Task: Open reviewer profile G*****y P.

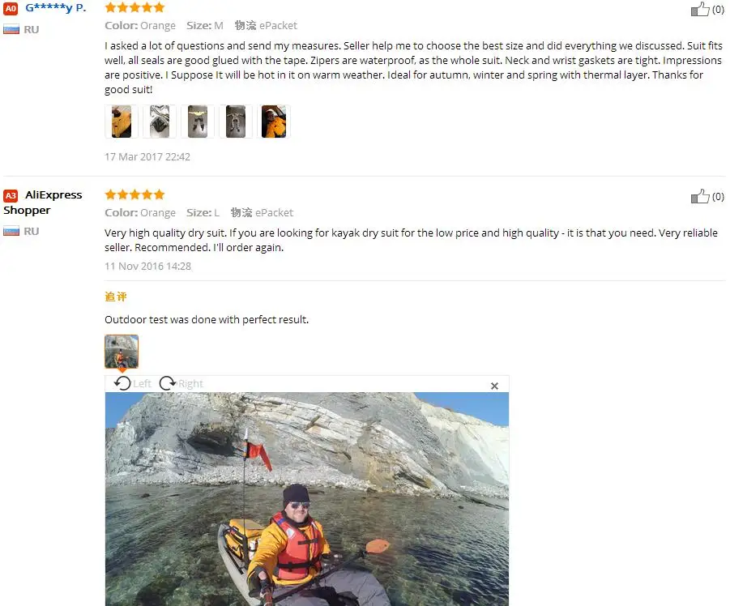Action: pos(55,7)
